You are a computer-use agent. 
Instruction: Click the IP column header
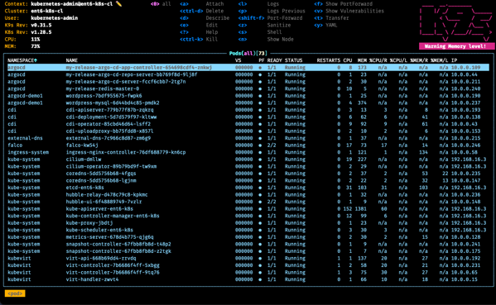(455, 60)
